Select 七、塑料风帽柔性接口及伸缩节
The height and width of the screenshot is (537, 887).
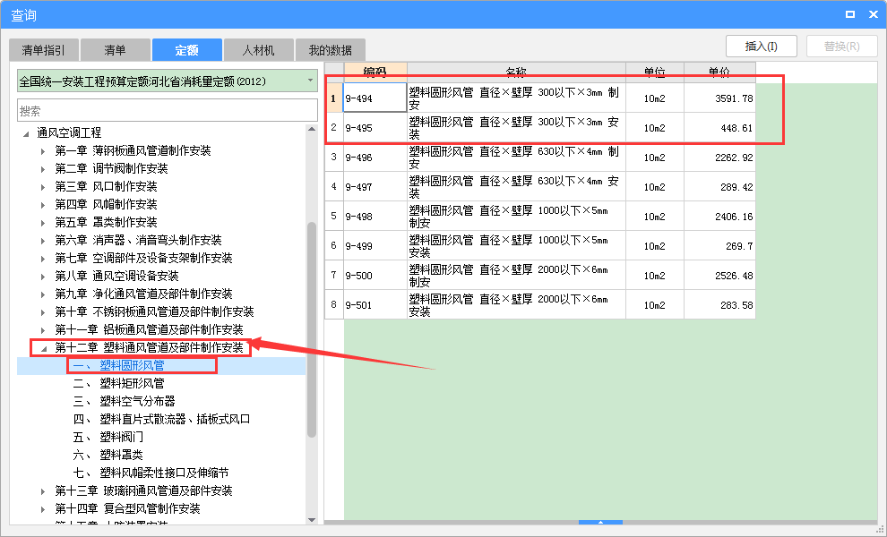pos(151,473)
